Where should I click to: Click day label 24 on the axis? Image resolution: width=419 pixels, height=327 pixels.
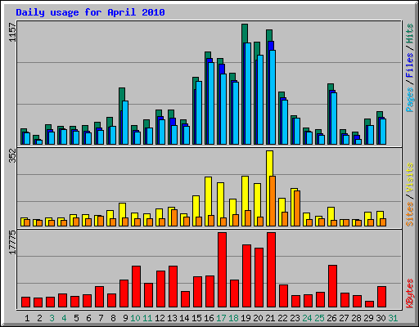click(x=307, y=318)
